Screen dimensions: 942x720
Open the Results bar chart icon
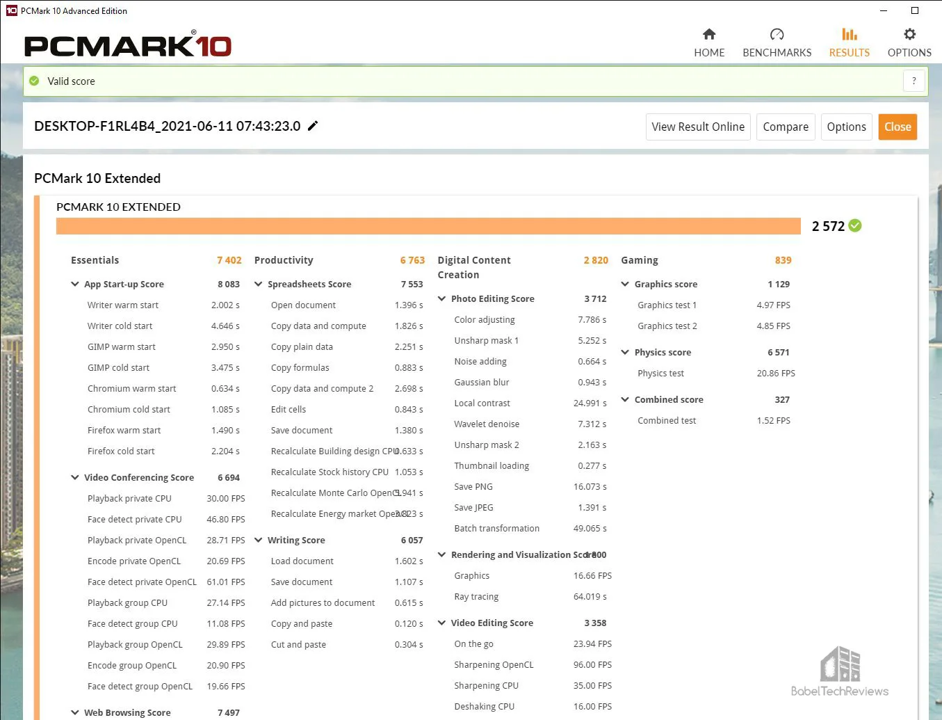(x=849, y=34)
